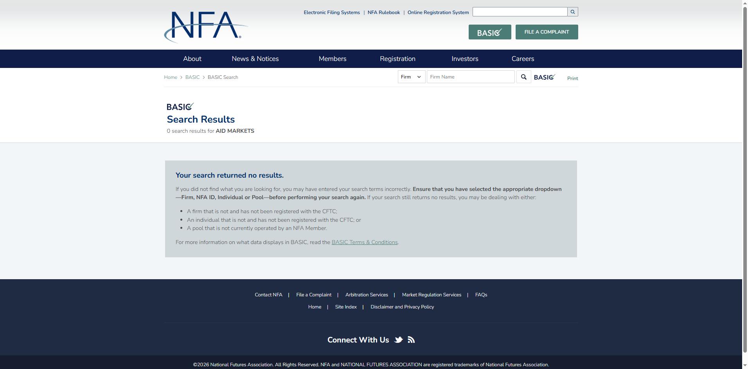The height and width of the screenshot is (369, 748).
Task: Open FAQs footer link
Action: tap(481, 295)
